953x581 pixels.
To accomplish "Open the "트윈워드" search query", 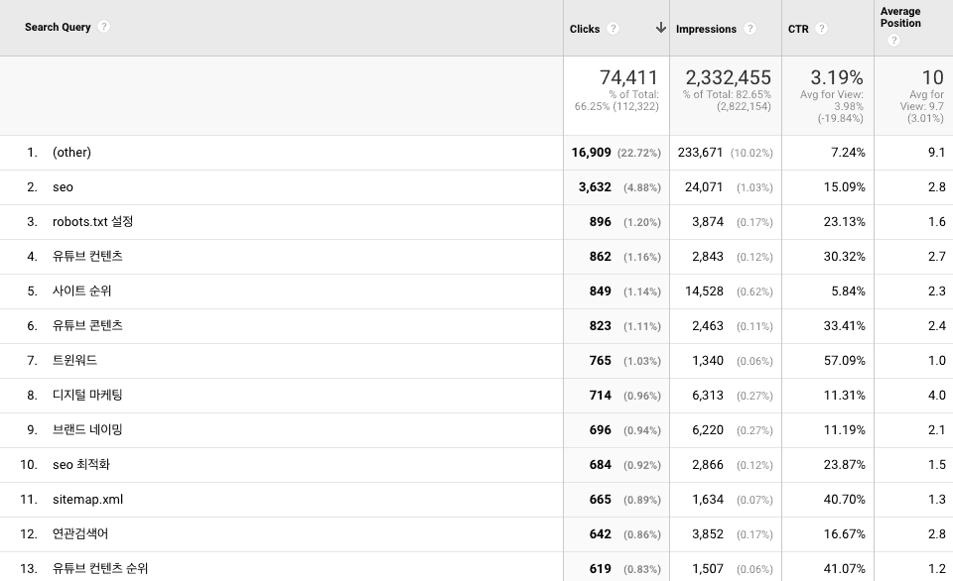I will click(x=74, y=361).
